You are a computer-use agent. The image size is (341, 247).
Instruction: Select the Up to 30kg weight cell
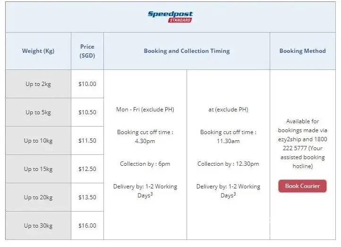click(x=38, y=226)
